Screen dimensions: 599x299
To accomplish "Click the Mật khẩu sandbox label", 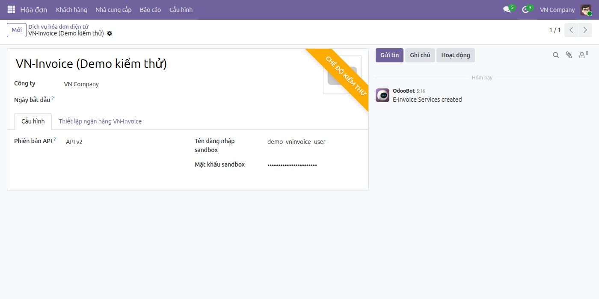I will click(219, 164).
